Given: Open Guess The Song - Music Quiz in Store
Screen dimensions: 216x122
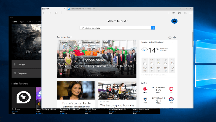Looking at the screenshot, I should [46, 110].
